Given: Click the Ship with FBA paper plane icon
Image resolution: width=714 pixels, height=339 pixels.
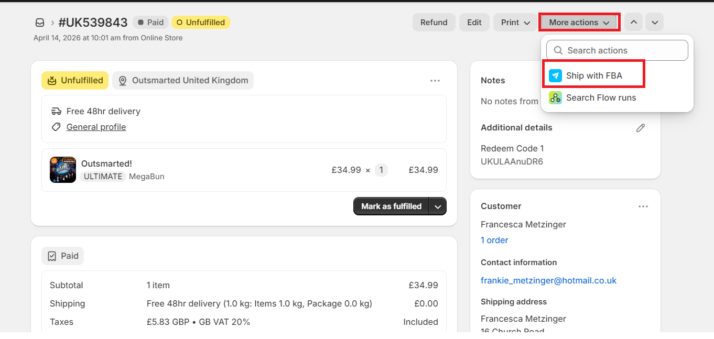Looking at the screenshot, I should point(555,75).
